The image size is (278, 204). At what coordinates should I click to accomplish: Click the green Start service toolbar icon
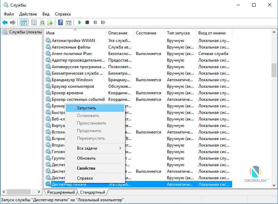point(80,22)
